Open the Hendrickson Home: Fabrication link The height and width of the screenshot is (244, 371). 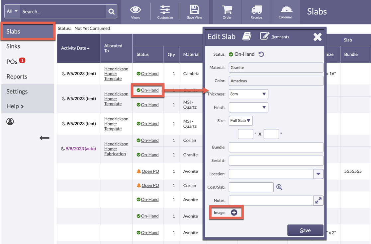pos(116,149)
